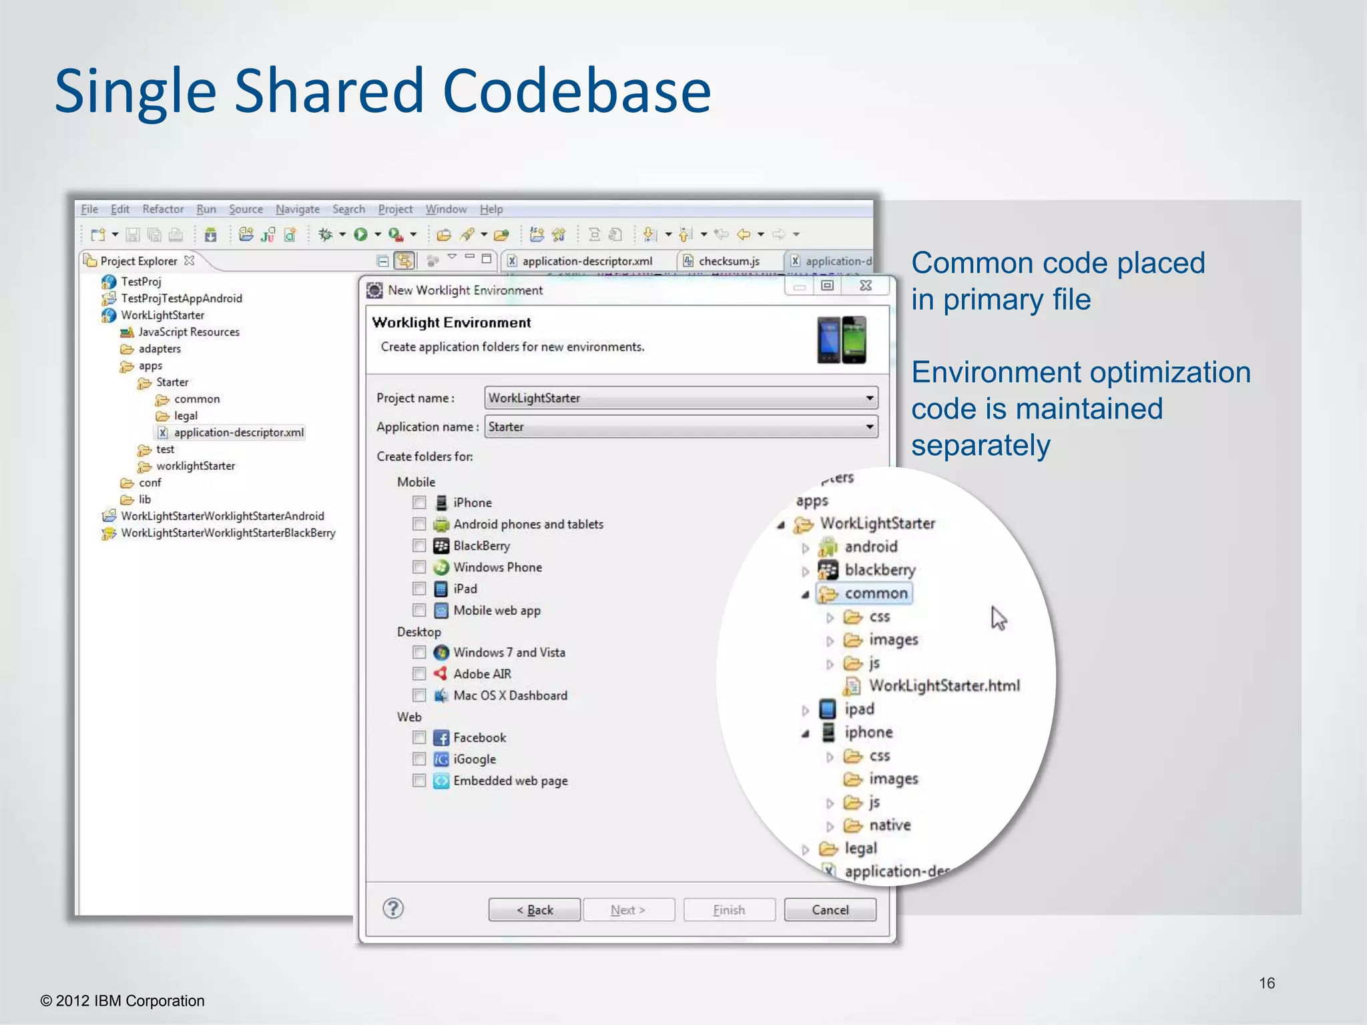Open the File menu

pyautogui.click(x=89, y=209)
